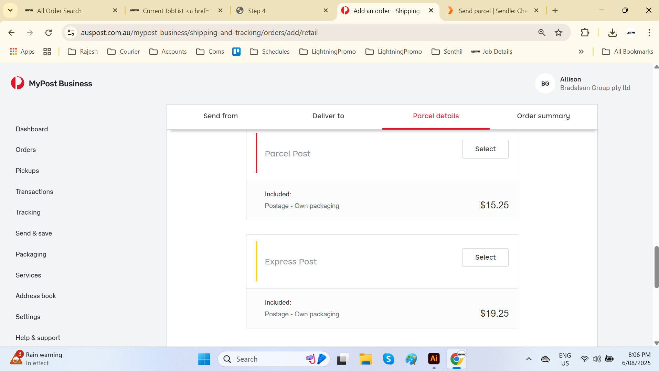
Task: Click the Chrome taskbar icon
Action: (457, 359)
